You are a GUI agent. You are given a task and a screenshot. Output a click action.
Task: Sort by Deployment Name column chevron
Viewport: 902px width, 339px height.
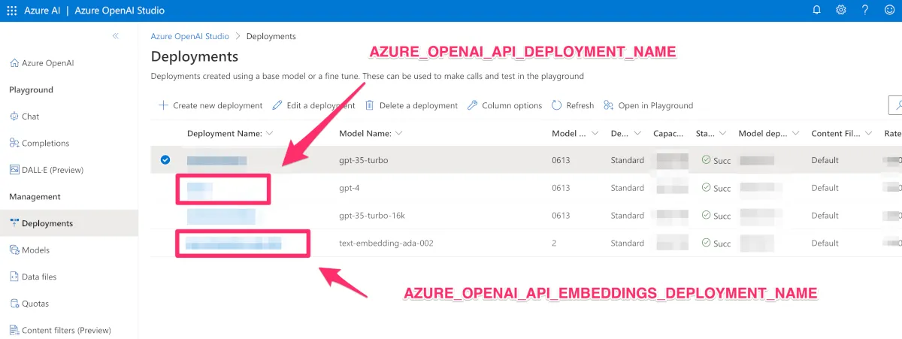coord(269,133)
